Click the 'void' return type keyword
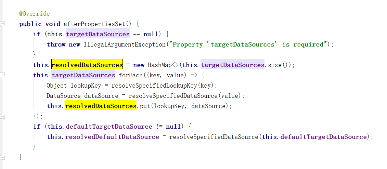The height and width of the screenshot is (169, 387). (x=53, y=24)
